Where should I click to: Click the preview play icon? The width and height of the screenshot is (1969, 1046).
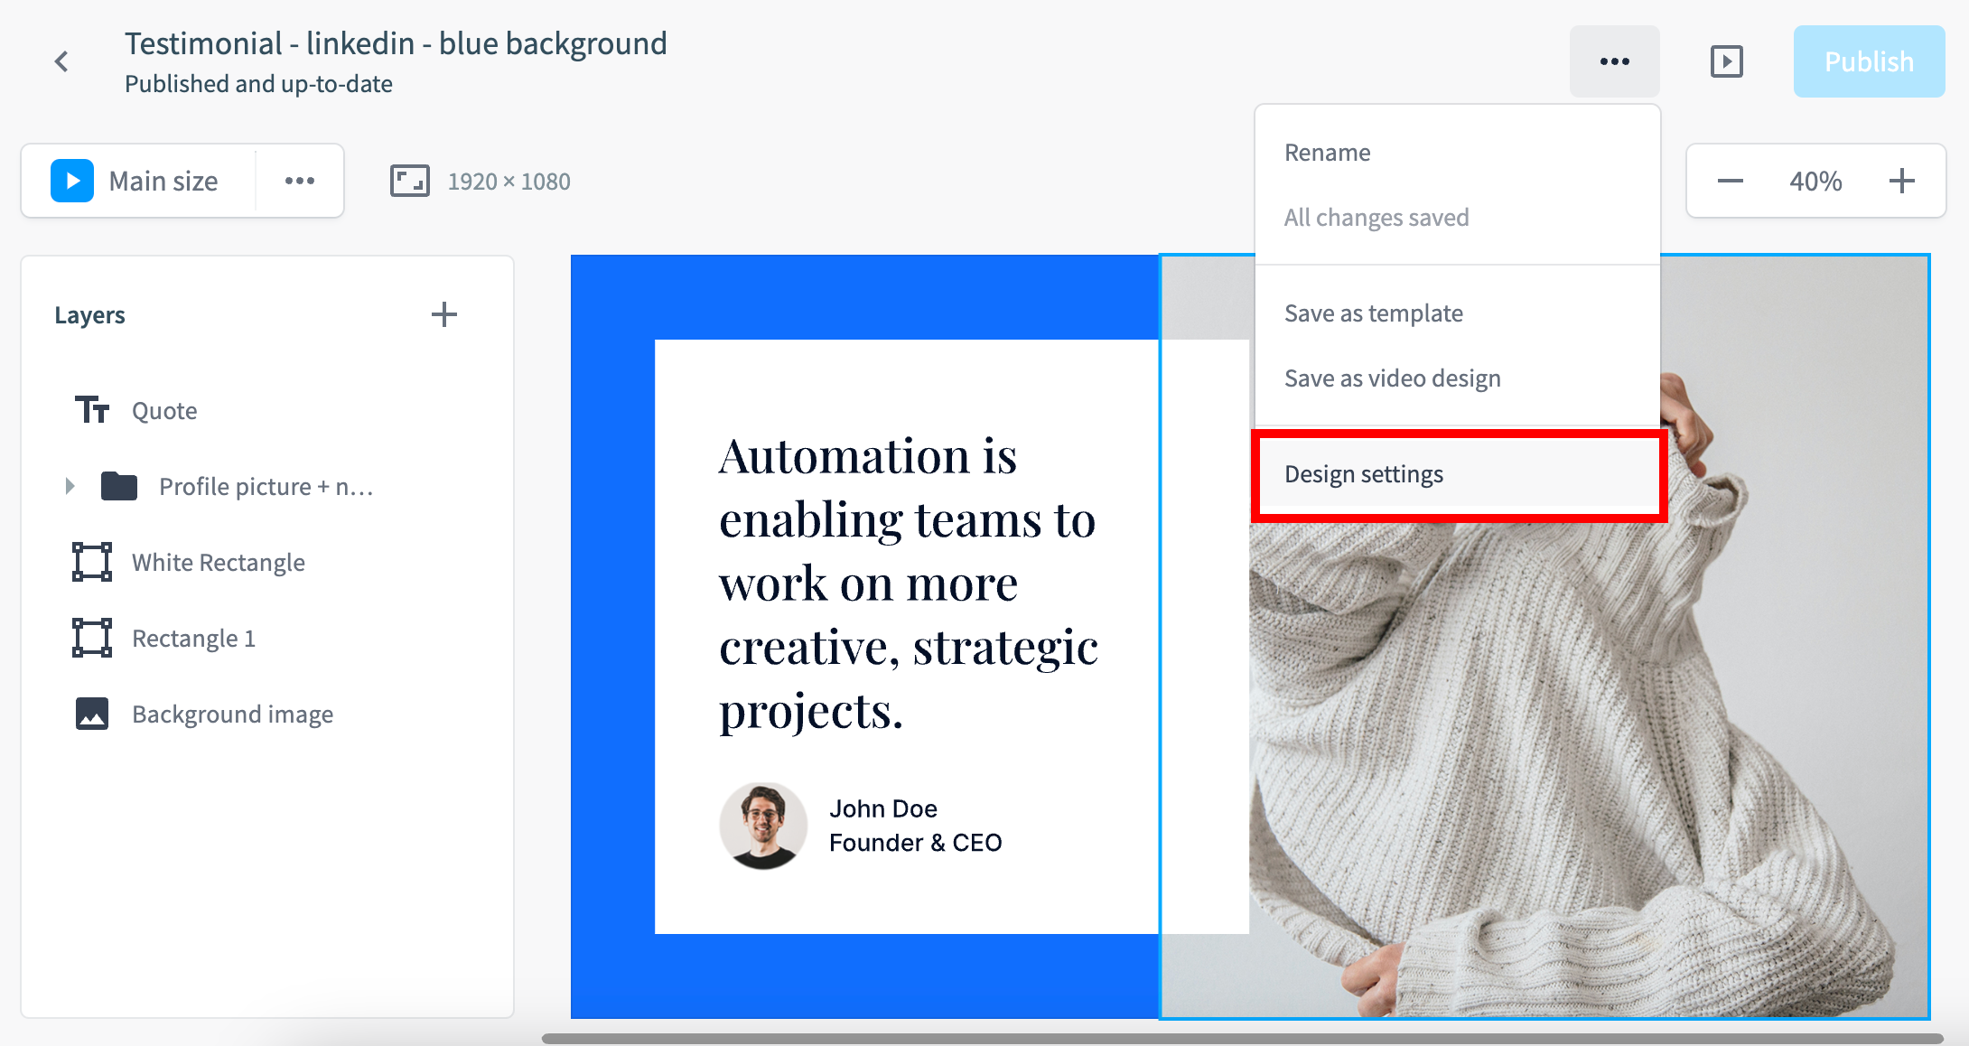(x=1726, y=61)
